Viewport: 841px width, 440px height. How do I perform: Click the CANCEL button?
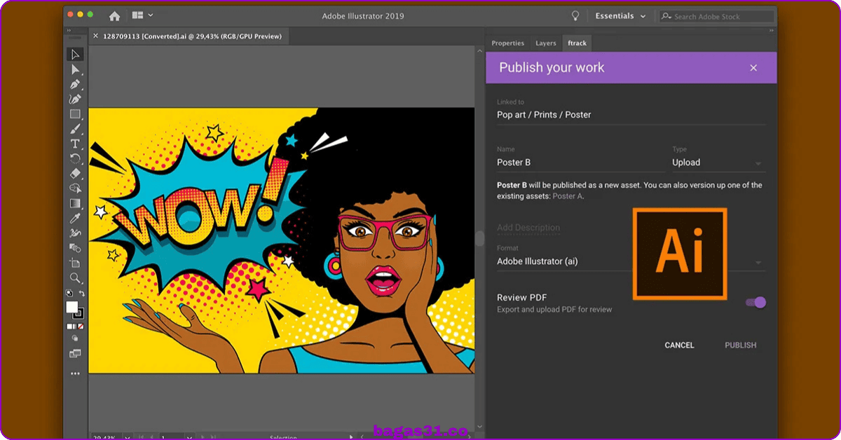click(679, 345)
